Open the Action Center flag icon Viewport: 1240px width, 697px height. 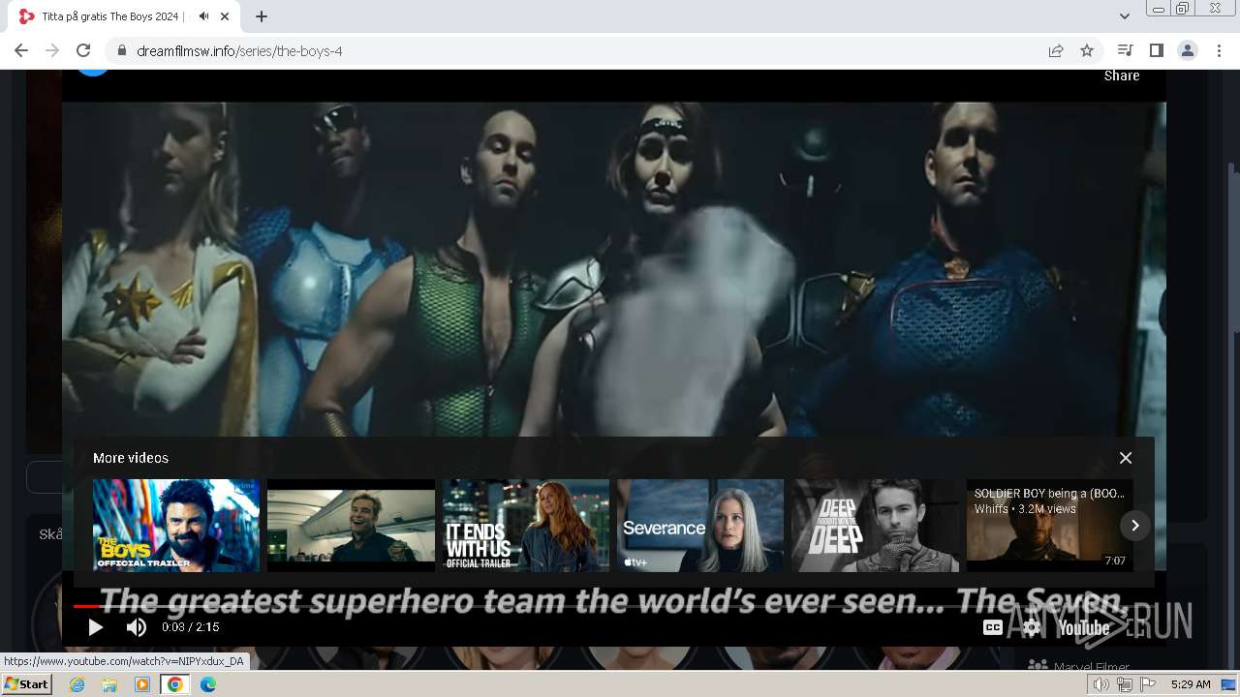pos(1148,684)
